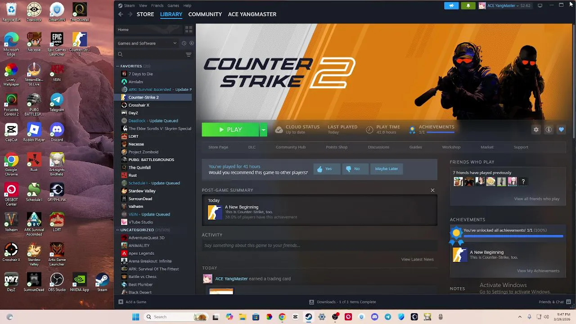Switch to the STORE tab
Image resolution: width=576 pixels, height=324 pixels.
click(x=145, y=14)
